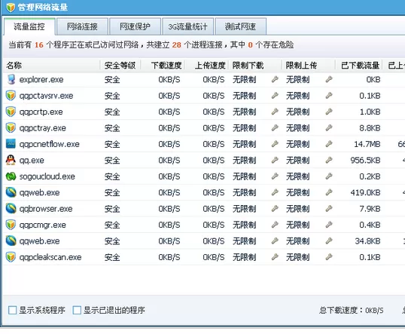Edit upload limit wrench for qqpcleakscan.exe
This screenshot has width=405, height=334.
329,257
